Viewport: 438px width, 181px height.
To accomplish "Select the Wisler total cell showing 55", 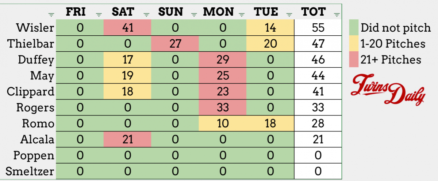I will 318,28.
